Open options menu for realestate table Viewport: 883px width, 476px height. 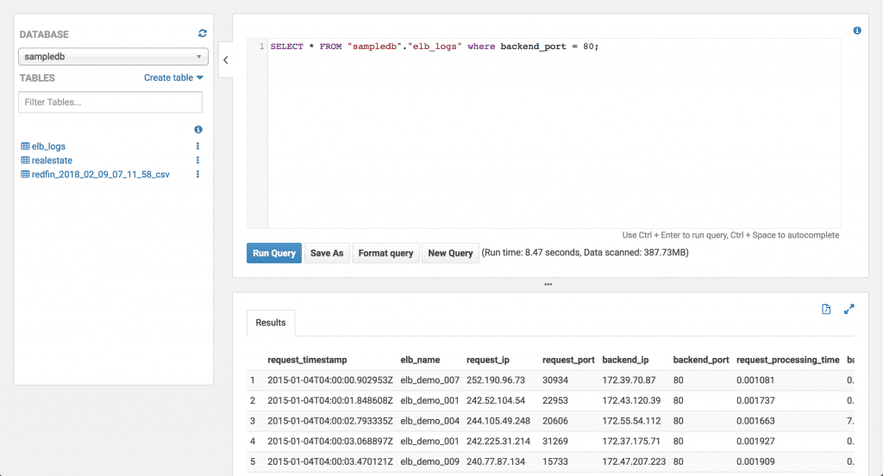(197, 160)
